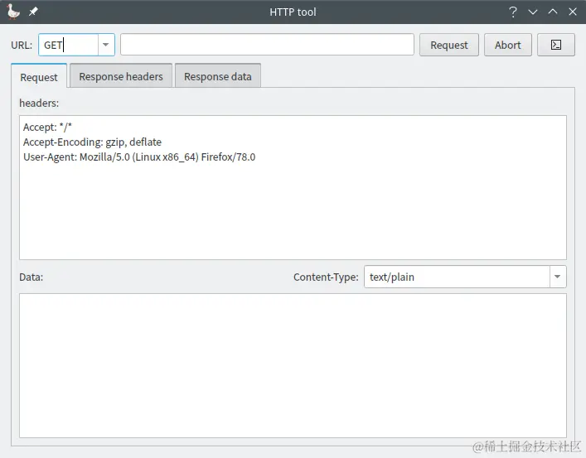
Task: Toggle the pin window icon
Action: (33, 12)
